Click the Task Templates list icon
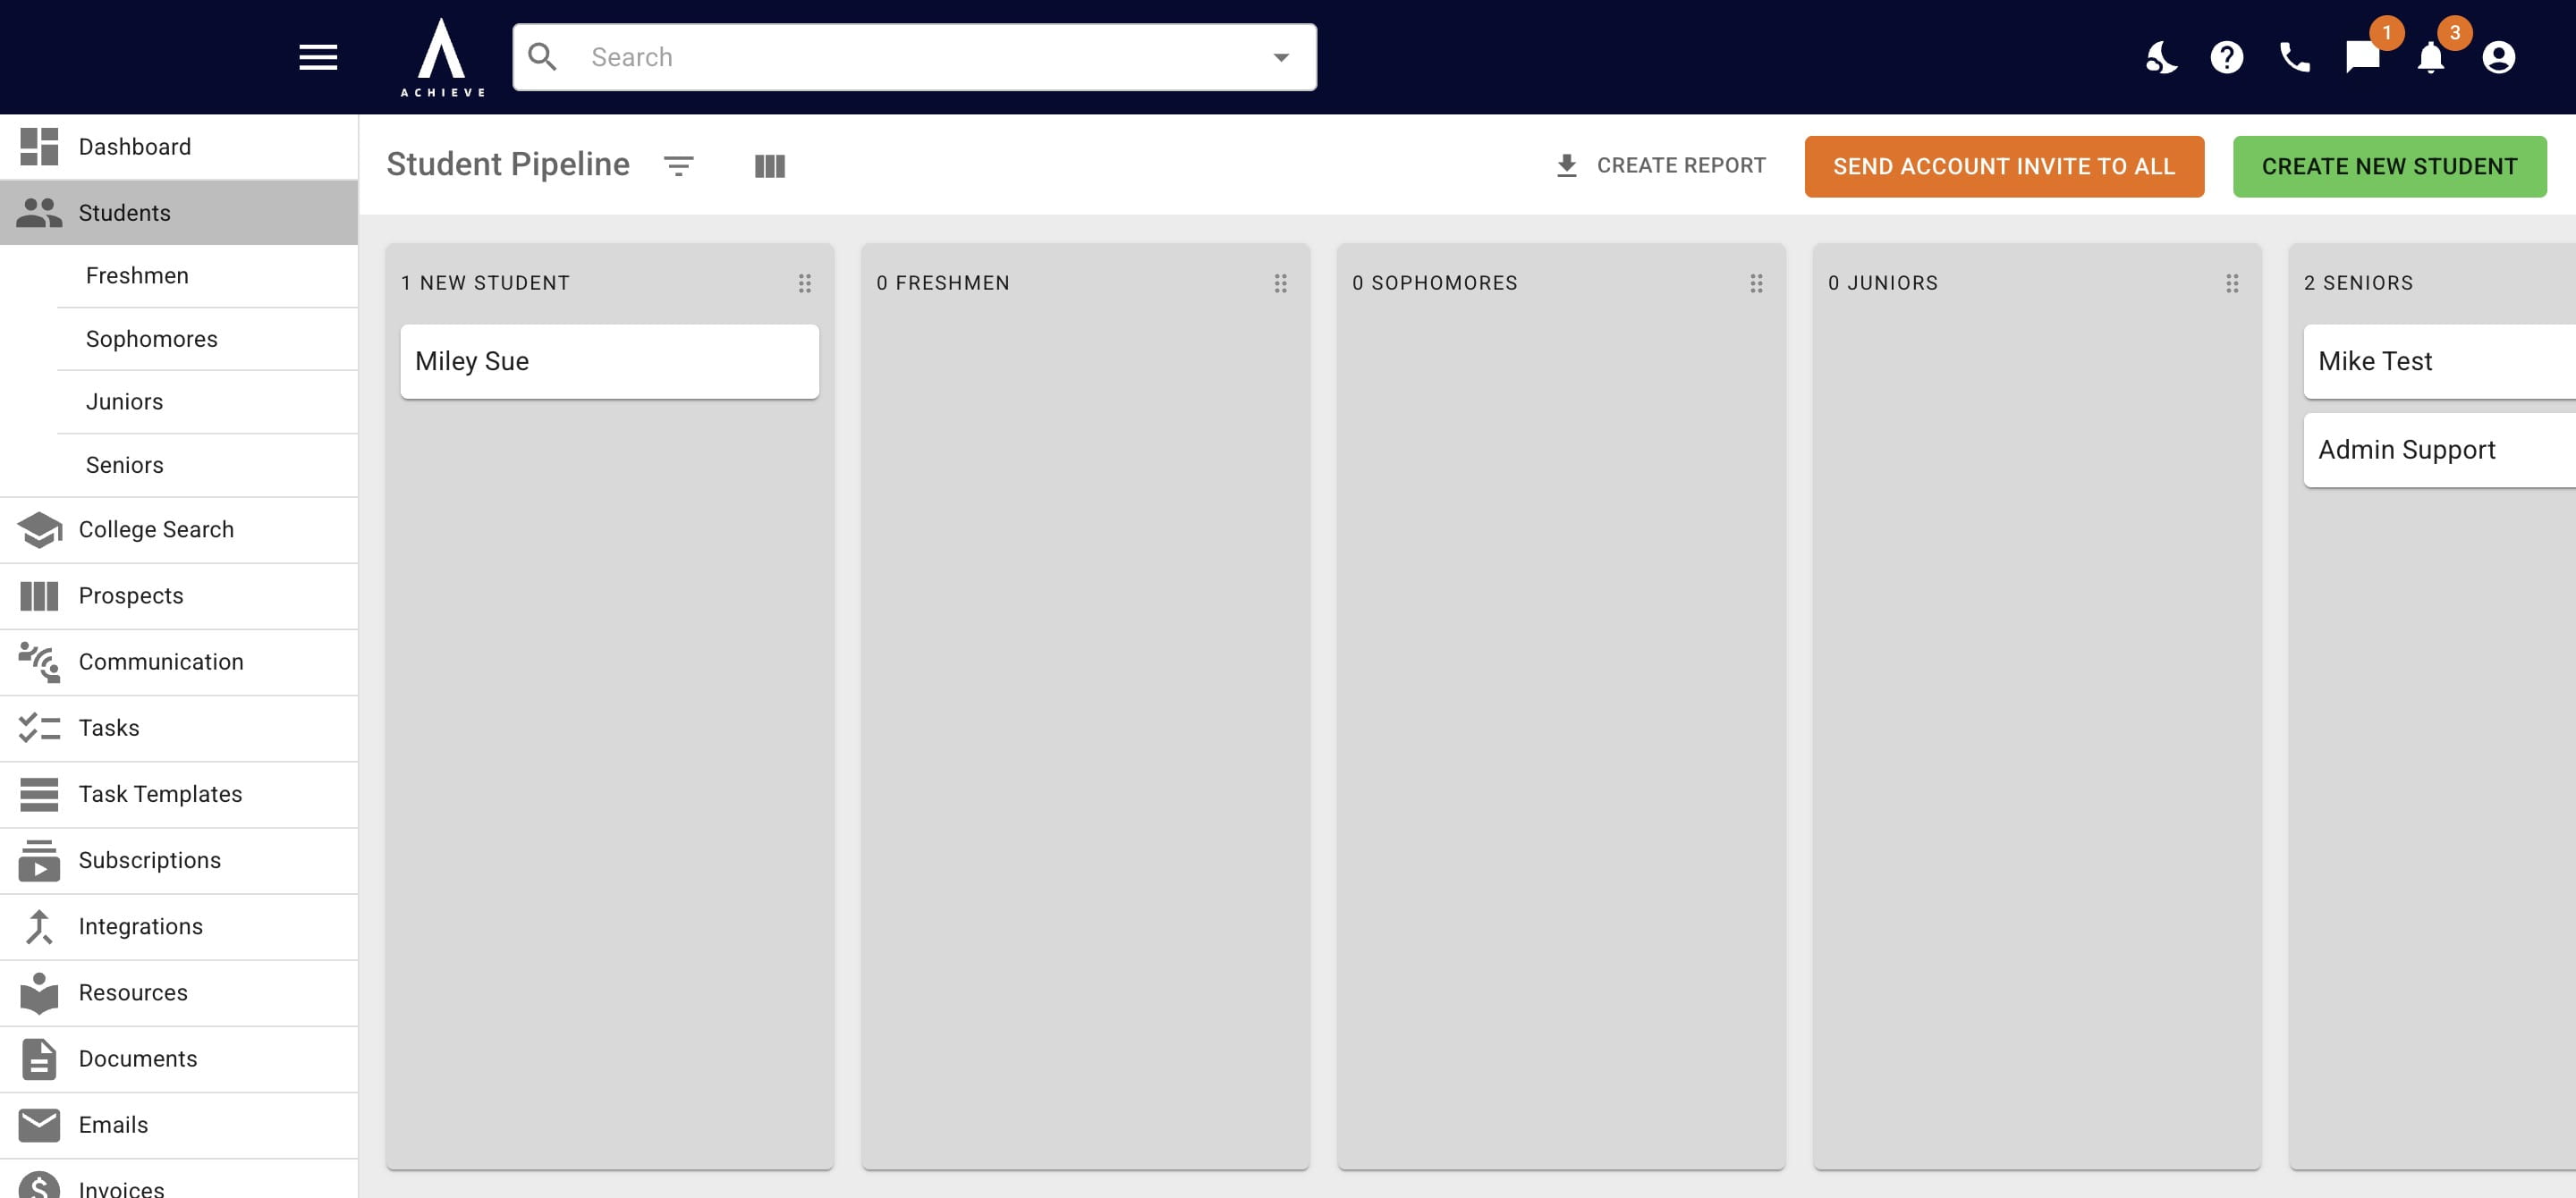 (39, 794)
